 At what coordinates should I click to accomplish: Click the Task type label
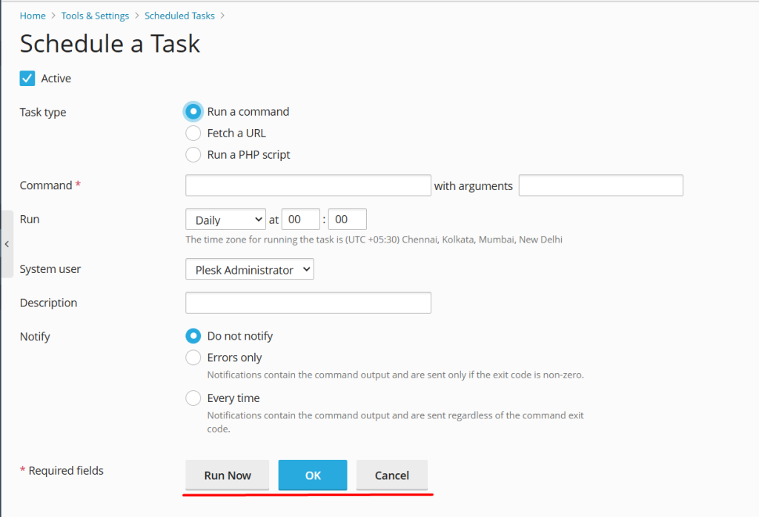click(43, 112)
